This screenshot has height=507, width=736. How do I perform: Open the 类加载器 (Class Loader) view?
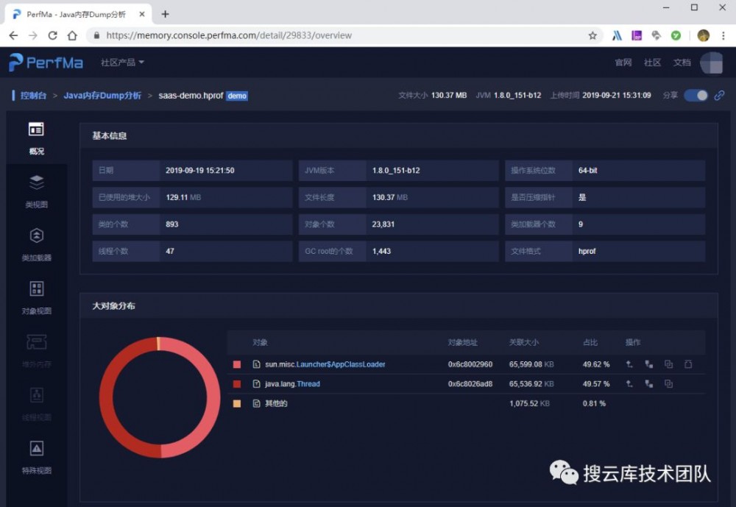pos(36,243)
